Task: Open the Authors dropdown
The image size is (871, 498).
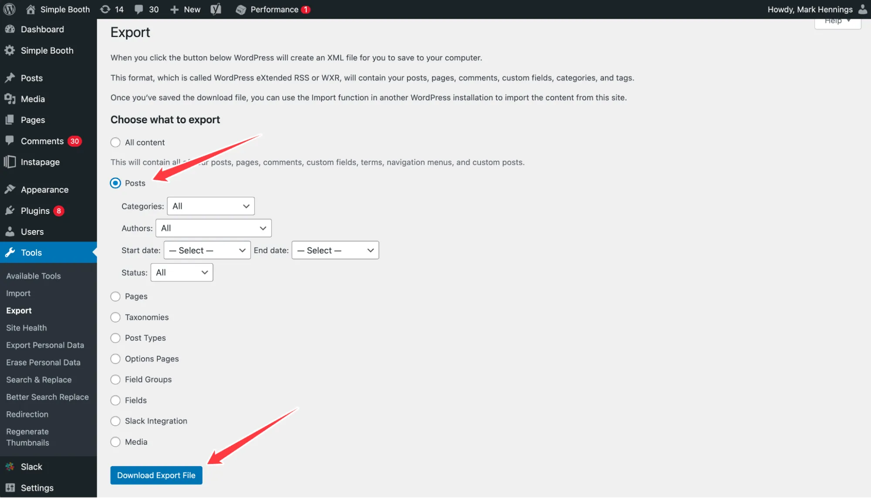Action: [214, 228]
